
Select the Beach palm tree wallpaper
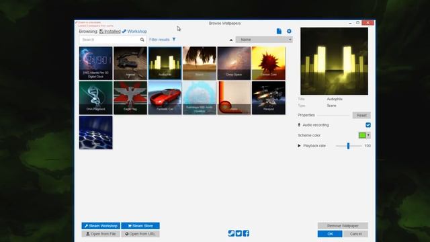200,63
